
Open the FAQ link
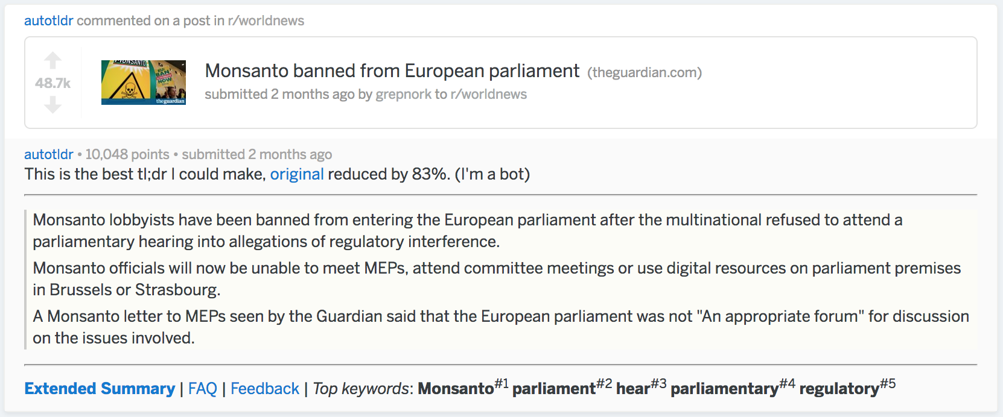click(x=203, y=389)
